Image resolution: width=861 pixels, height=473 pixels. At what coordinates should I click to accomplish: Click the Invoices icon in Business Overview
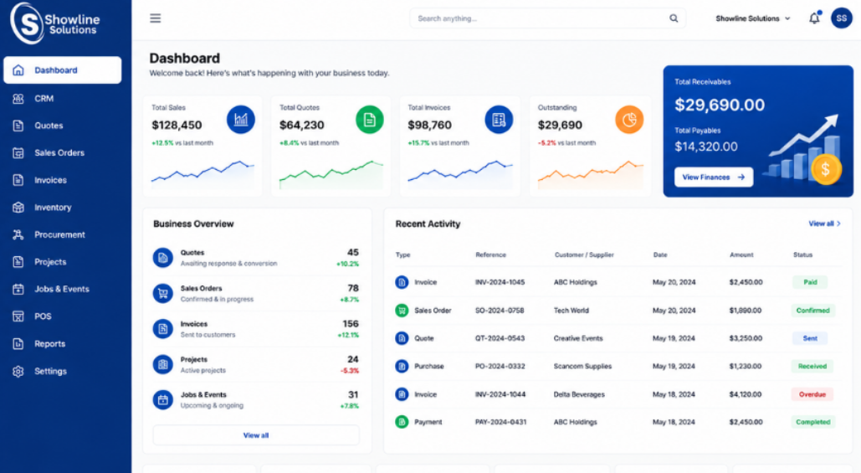click(x=162, y=329)
